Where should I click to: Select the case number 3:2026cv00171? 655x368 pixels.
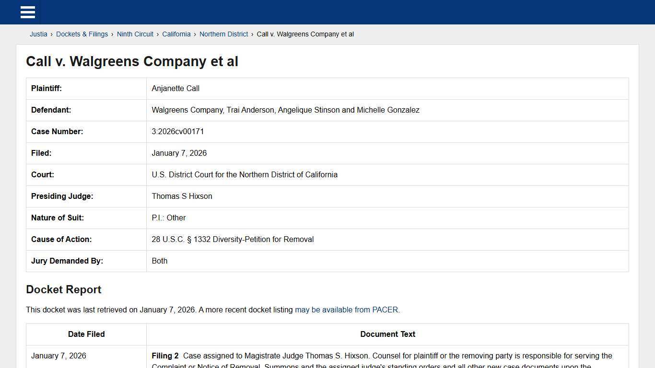coord(178,131)
